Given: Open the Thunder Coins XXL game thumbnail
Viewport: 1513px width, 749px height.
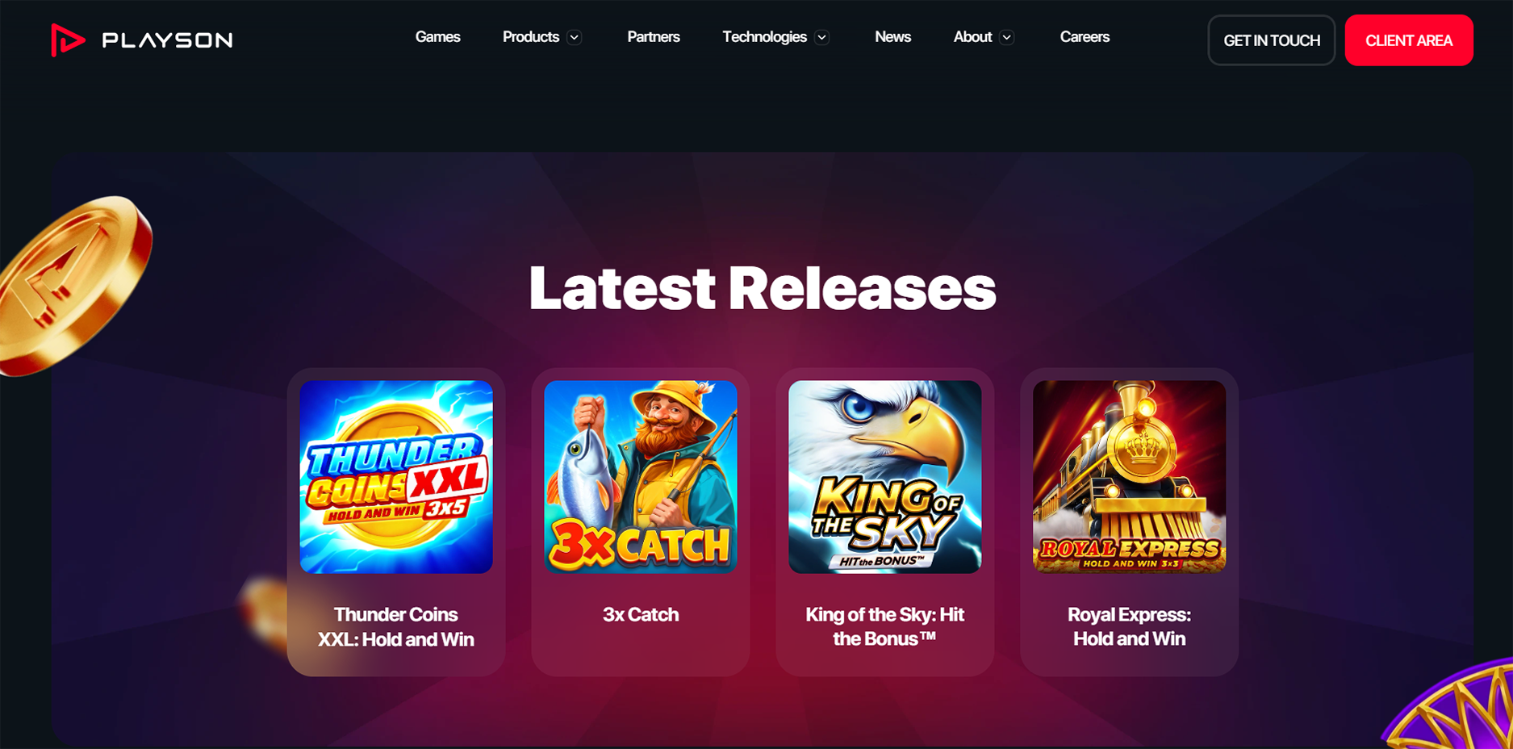Looking at the screenshot, I should [396, 477].
